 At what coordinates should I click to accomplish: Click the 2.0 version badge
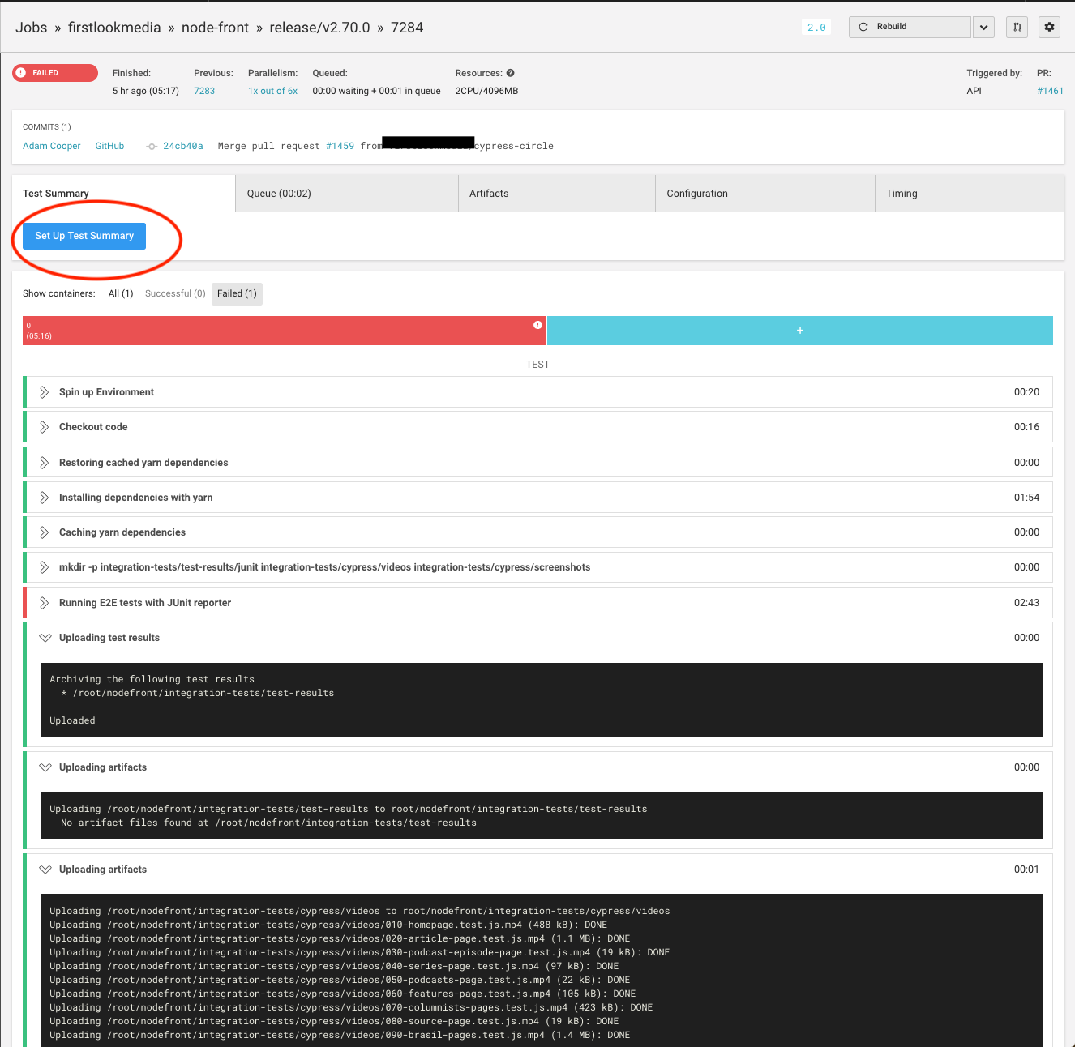pyautogui.click(x=816, y=28)
